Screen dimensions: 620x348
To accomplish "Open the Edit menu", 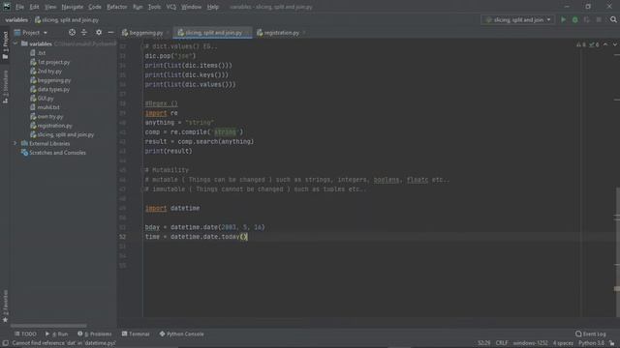I will 35,7.
